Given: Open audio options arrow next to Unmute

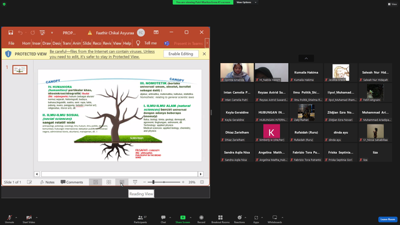Looking at the screenshot, I should (x=16, y=217).
